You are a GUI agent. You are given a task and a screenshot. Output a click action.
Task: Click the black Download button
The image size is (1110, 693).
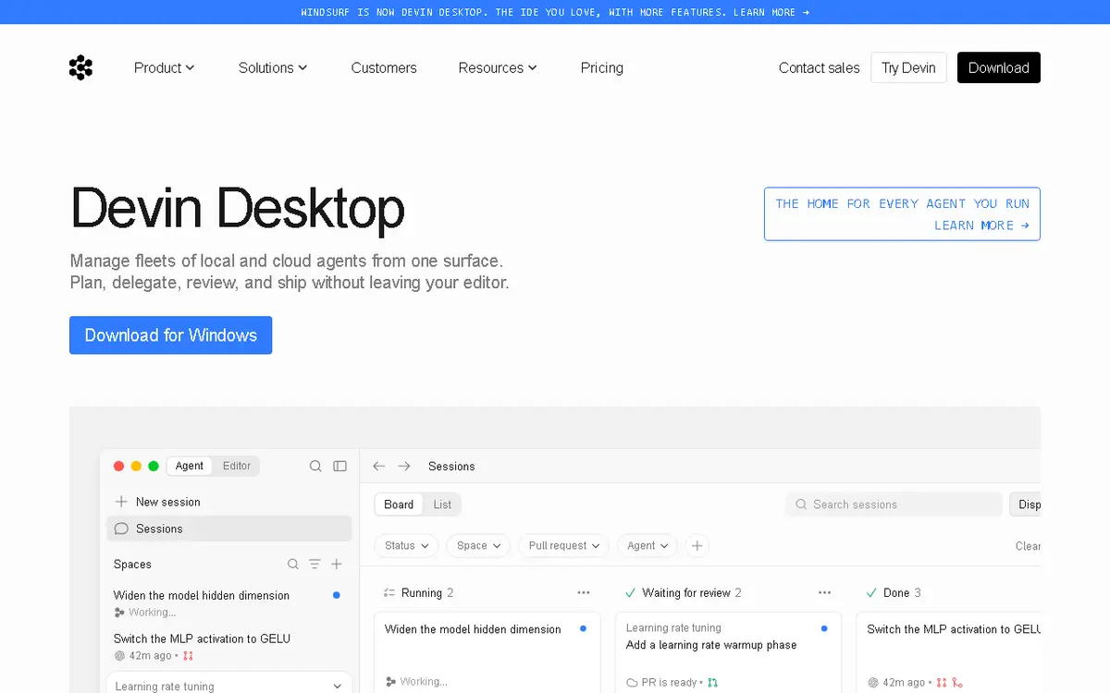coord(999,67)
